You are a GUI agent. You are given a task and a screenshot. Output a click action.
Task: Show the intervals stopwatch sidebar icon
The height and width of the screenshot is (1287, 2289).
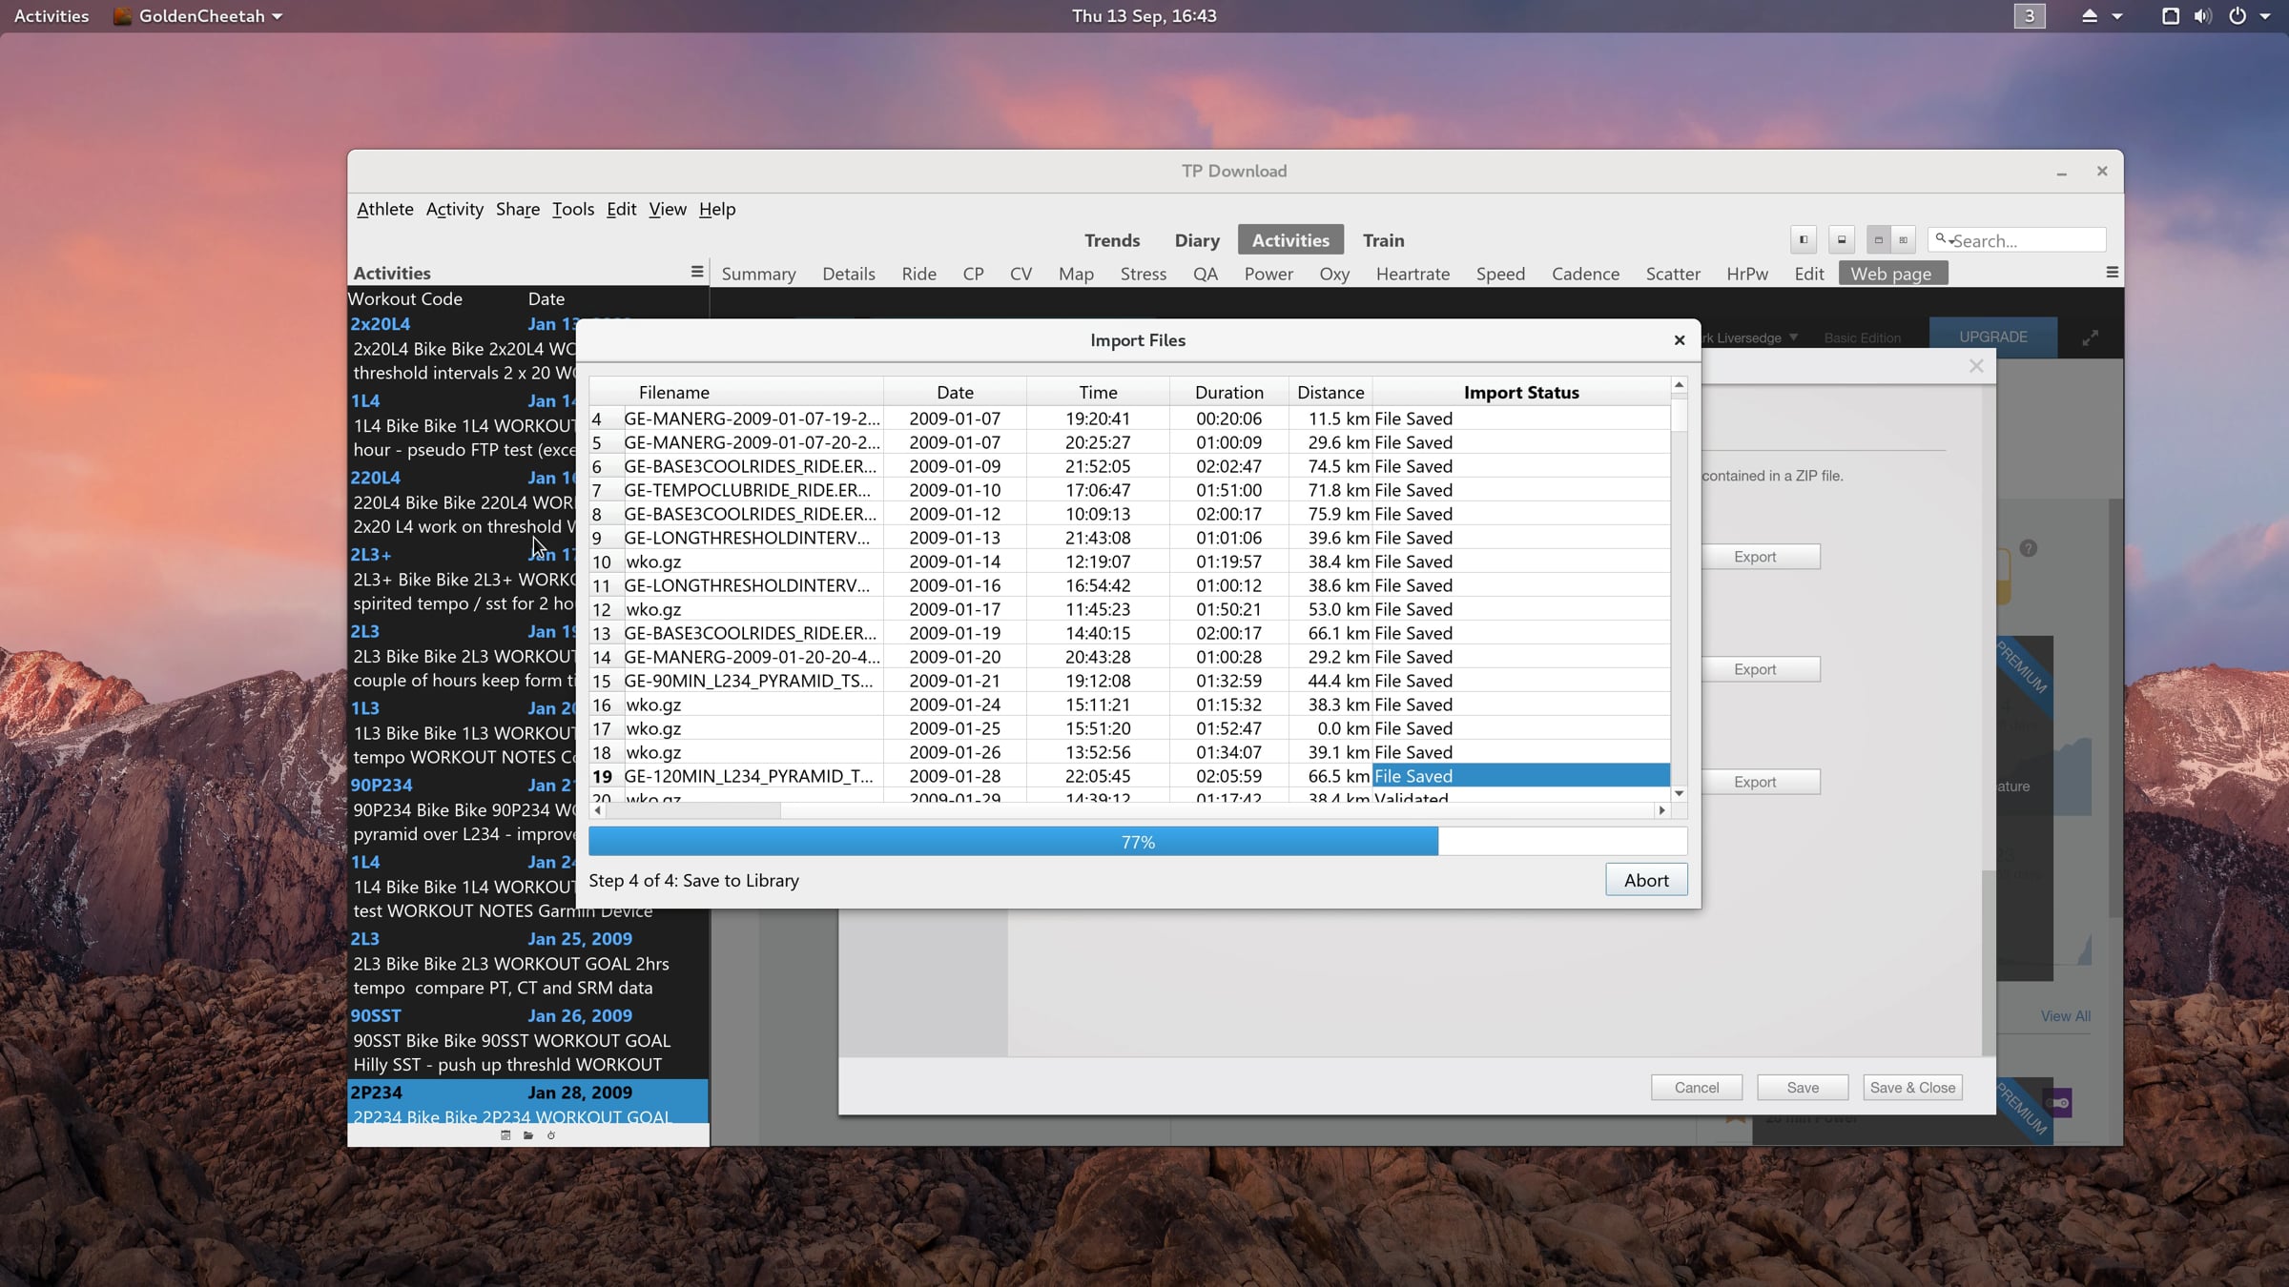point(551,1134)
